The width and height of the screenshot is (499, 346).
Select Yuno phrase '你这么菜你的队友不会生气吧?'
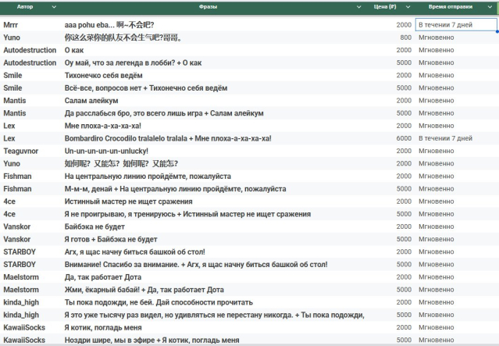[113, 37]
